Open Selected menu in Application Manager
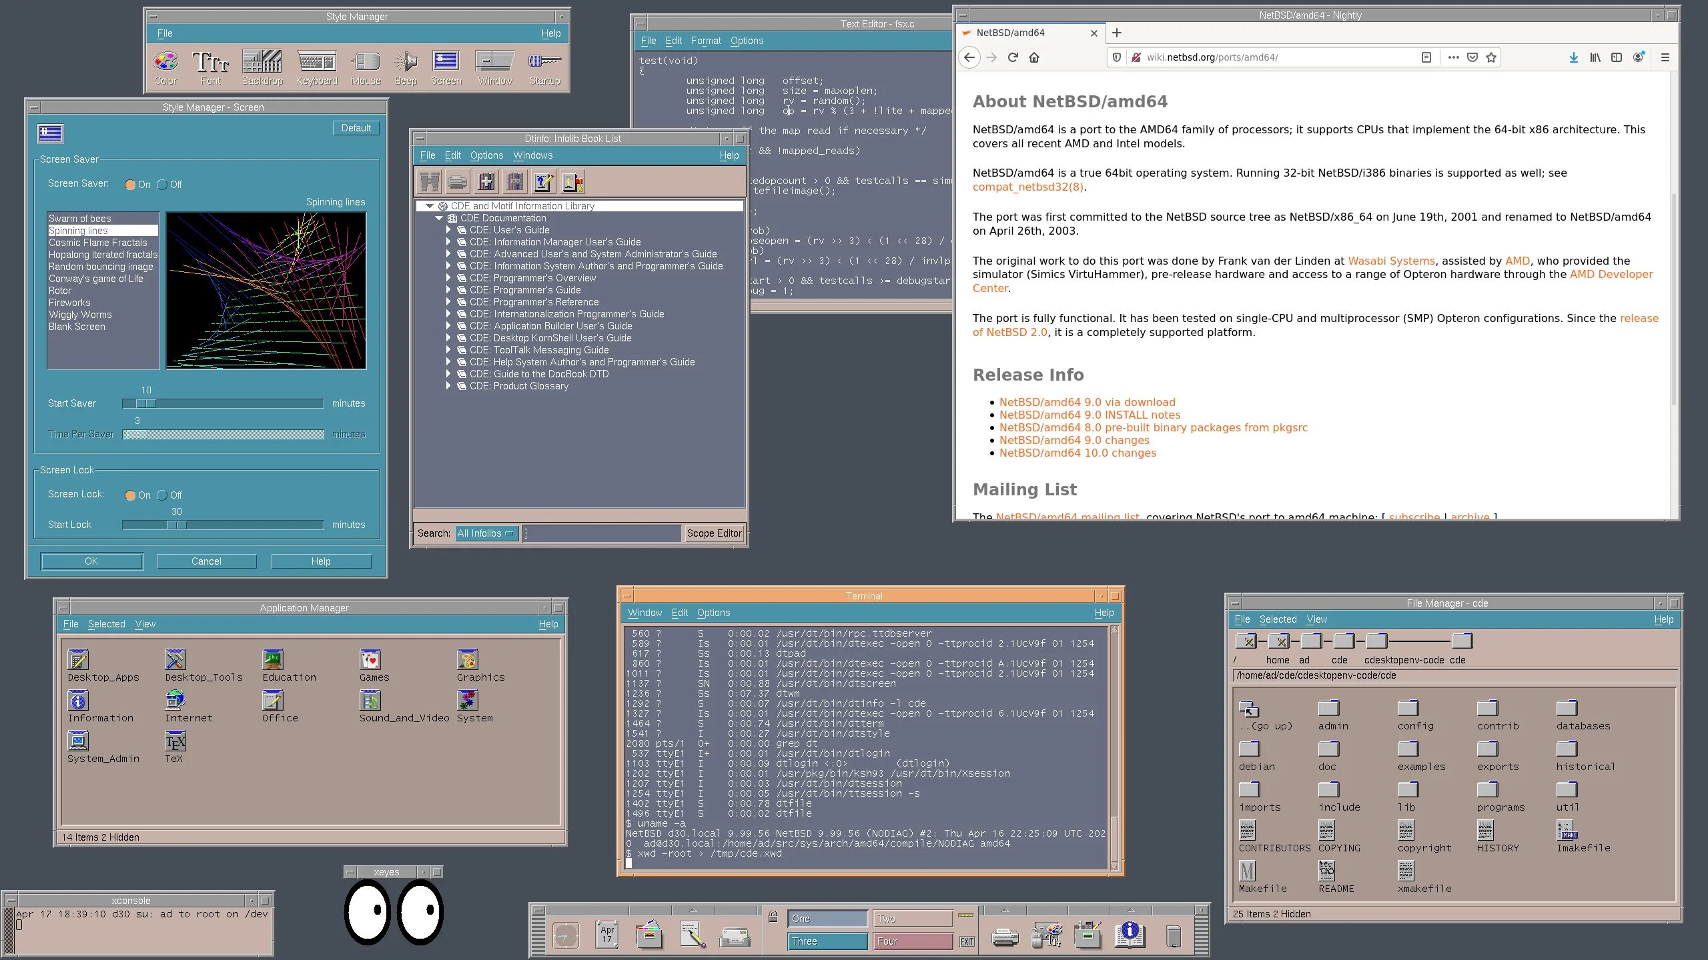This screenshot has height=960, width=1708. [107, 624]
